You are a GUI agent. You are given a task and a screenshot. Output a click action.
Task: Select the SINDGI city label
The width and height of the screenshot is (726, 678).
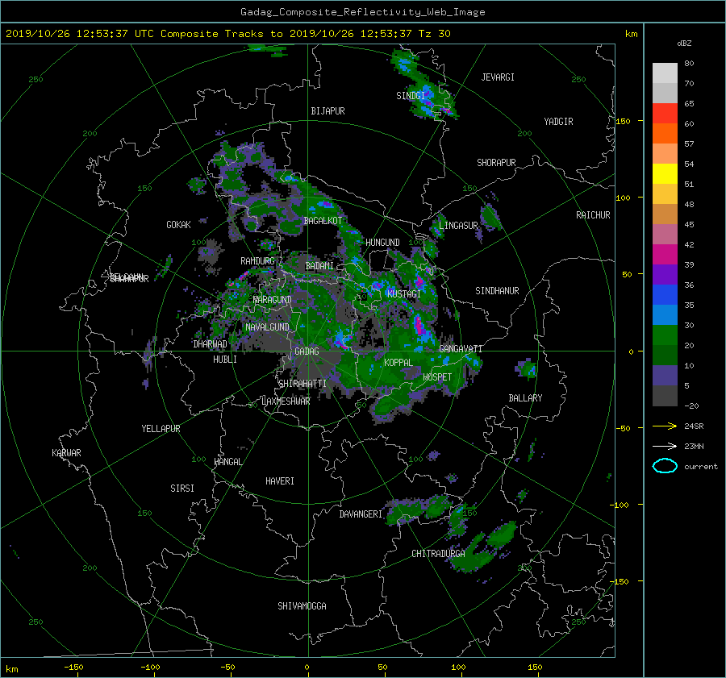[411, 95]
